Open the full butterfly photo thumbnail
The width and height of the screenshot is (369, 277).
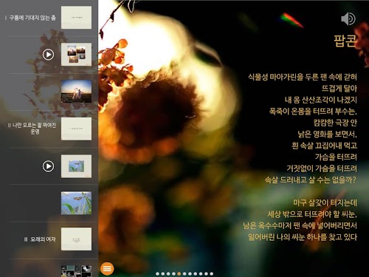(76, 203)
